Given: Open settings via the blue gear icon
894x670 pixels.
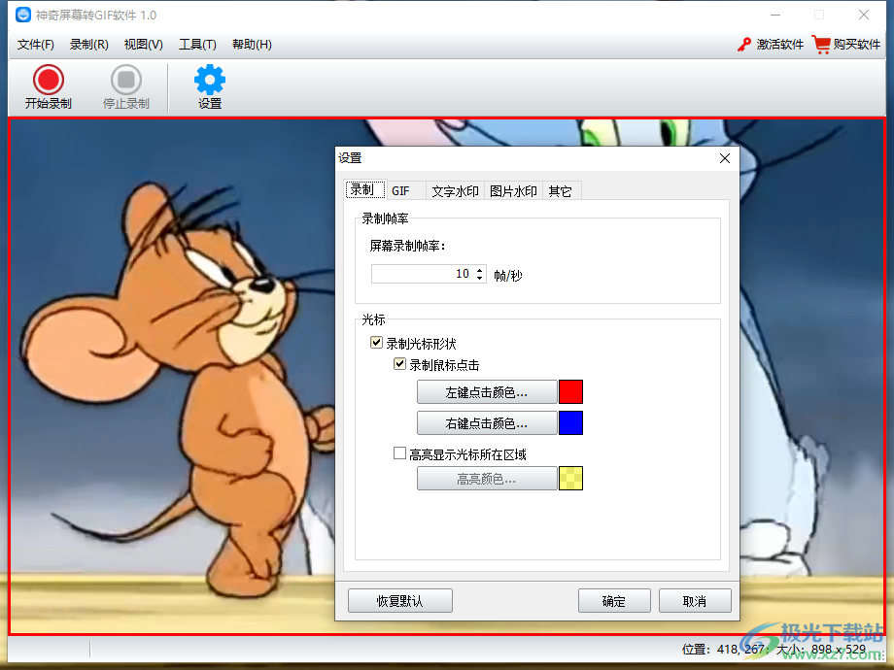Looking at the screenshot, I should [x=209, y=80].
